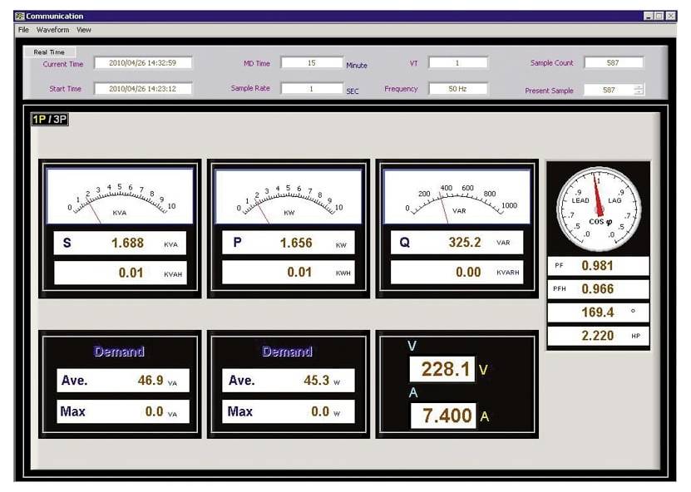Select the Q value 325.2 VAR

tap(457, 242)
